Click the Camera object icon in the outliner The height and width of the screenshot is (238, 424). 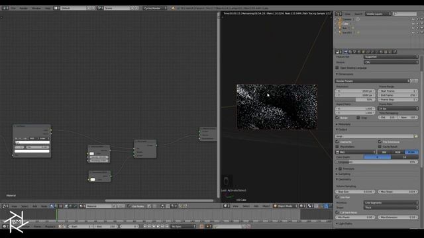(x=340, y=19)
